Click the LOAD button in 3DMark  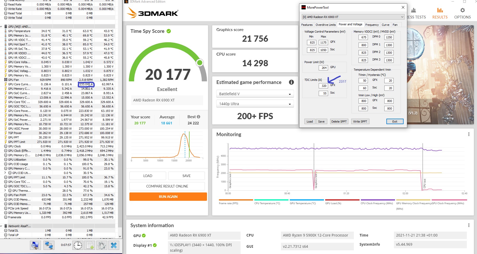tap(148, 176)
